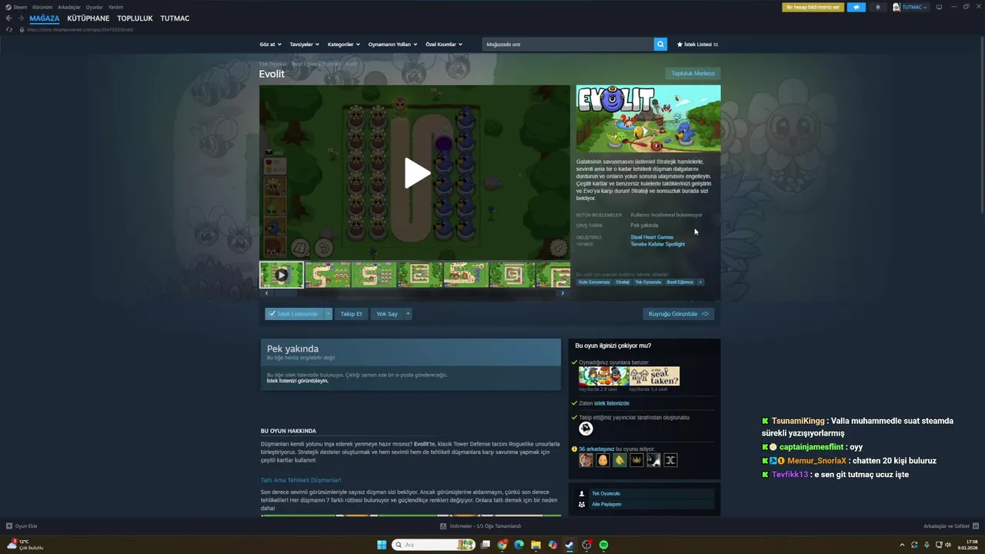The height and width of the screenshot is (554, 985).
Task: Switch to Big Picture mode icon
Action: pyautogui.click(x=939, y=7)
